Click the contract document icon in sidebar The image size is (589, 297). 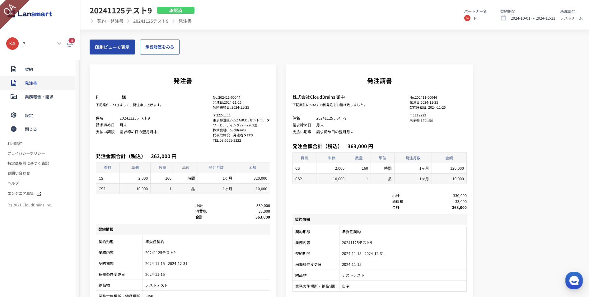(14, 69)
